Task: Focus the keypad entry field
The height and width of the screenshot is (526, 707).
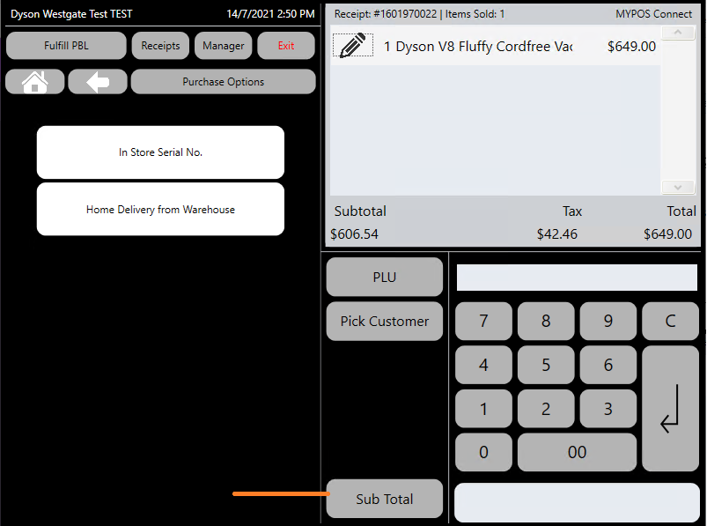Action: pos(578,278)
